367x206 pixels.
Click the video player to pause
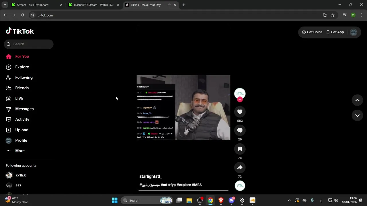click(x=183, y=108)
